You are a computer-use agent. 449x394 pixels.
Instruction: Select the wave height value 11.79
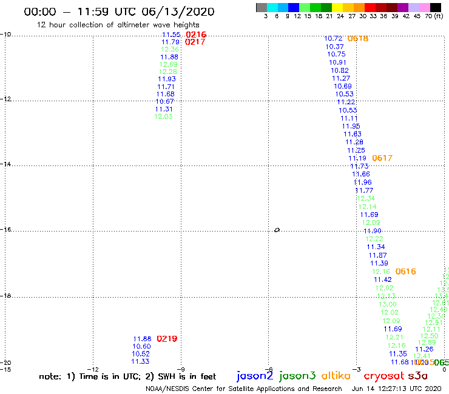pos(170,42)
